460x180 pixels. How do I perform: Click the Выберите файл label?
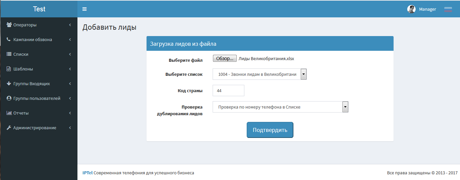tap(186, 60)
